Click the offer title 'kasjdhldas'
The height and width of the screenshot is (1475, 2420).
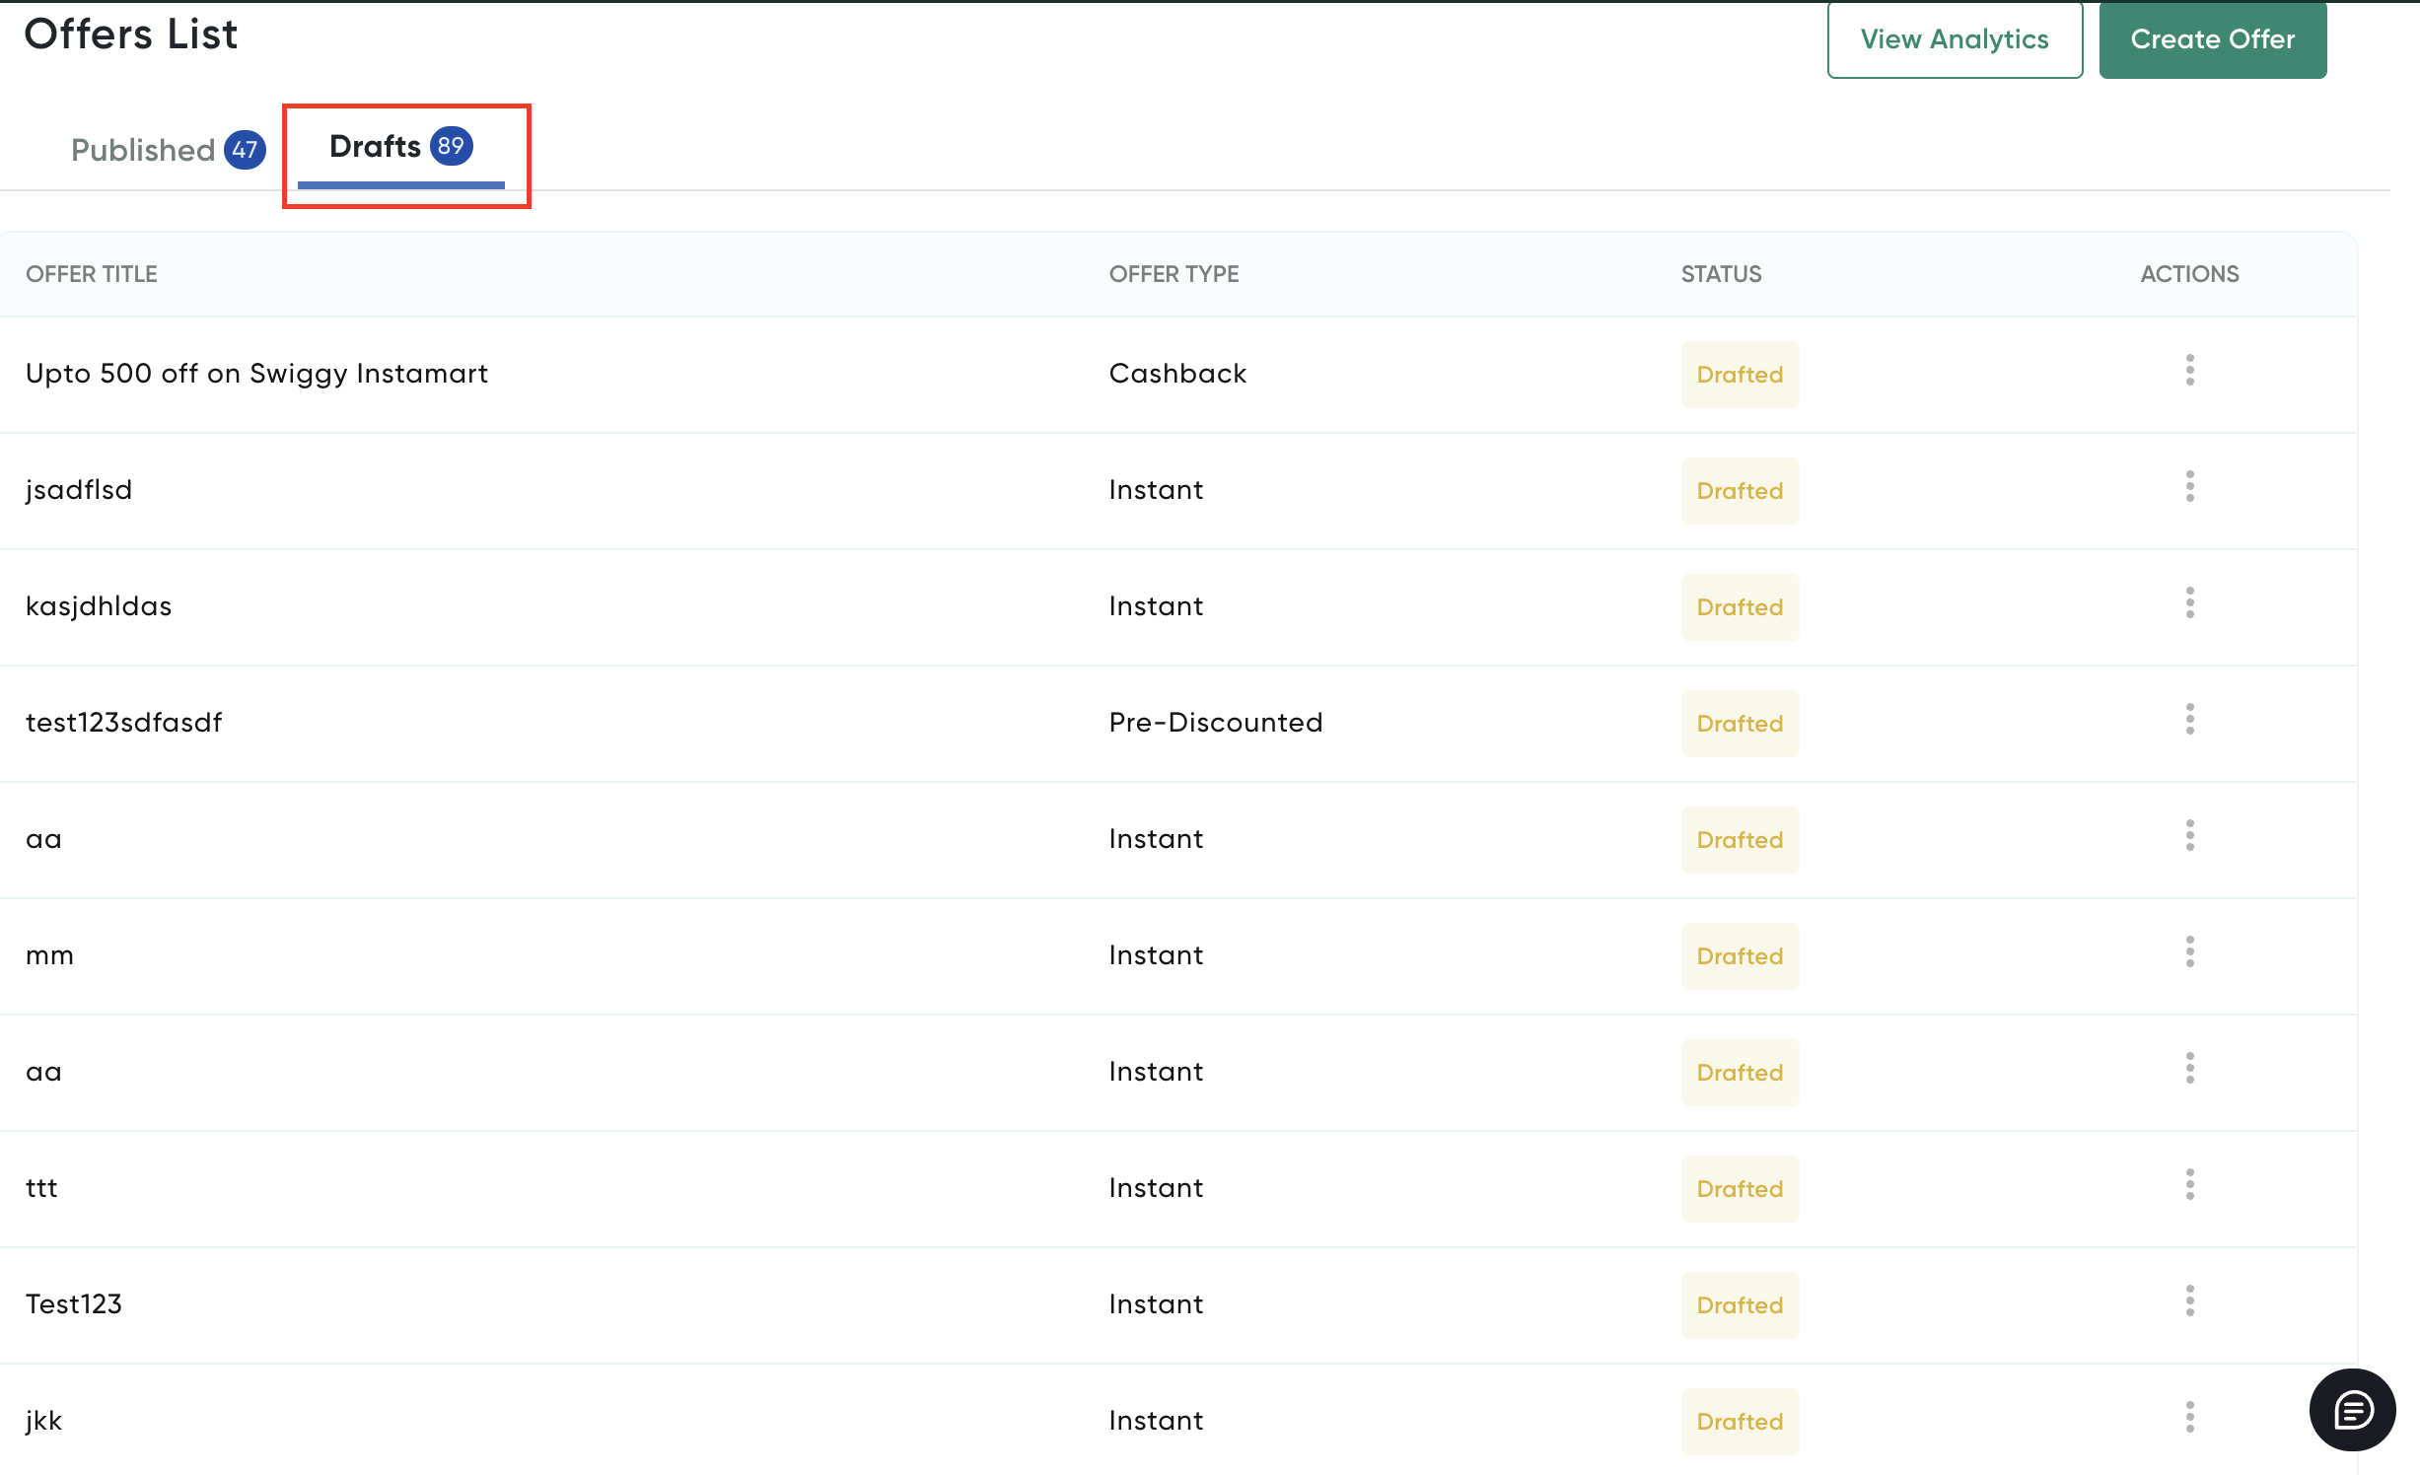(99, 606)
